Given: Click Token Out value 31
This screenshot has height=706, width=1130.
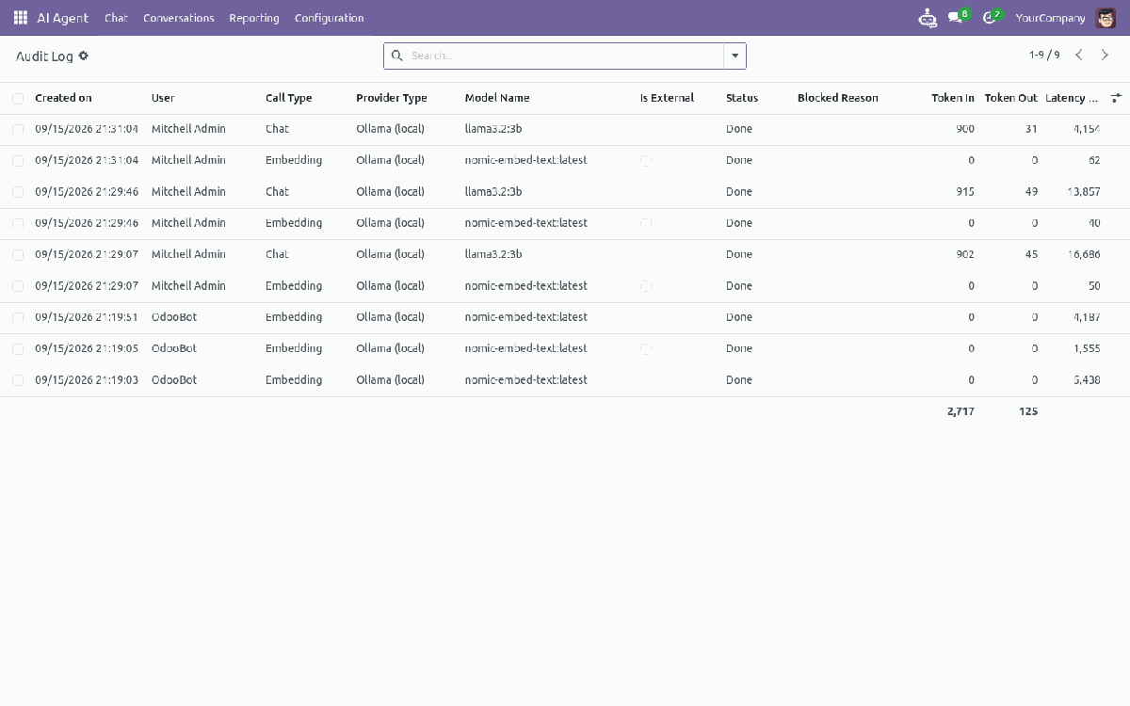Looking at the screenshot, I should [x=1032, y=129].
